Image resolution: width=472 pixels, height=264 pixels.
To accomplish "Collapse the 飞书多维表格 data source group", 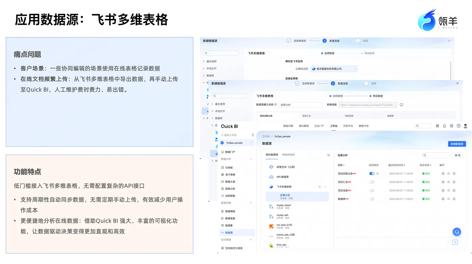I will click(x=325, y=187).
